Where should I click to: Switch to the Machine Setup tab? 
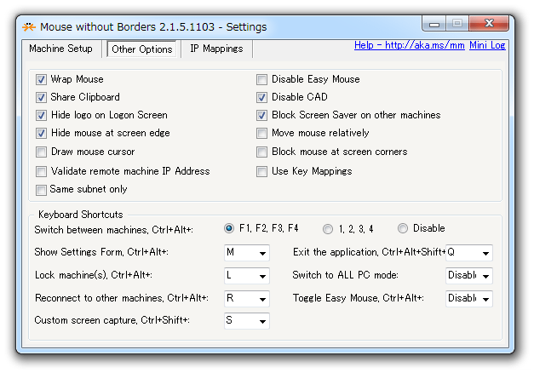point(61,49)
